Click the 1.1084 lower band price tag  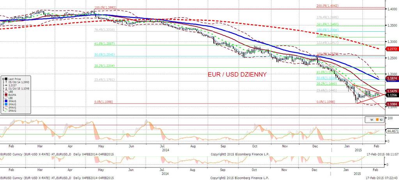pyautogui.click(x=392, y=104)
